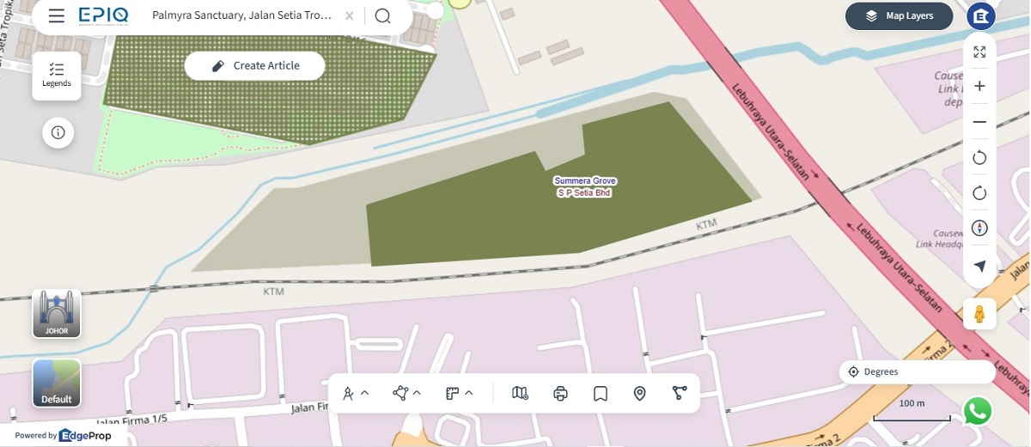Click the Create Article button
Image resolution: width=1031 pixels, height=447 pixels.
pyautogui.click(x=254, y=66)
